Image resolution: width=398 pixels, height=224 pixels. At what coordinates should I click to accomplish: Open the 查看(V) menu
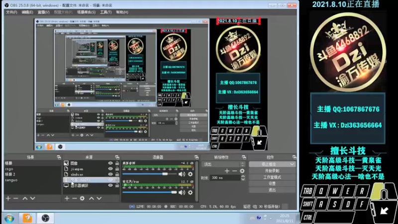[x=43, y=12]
